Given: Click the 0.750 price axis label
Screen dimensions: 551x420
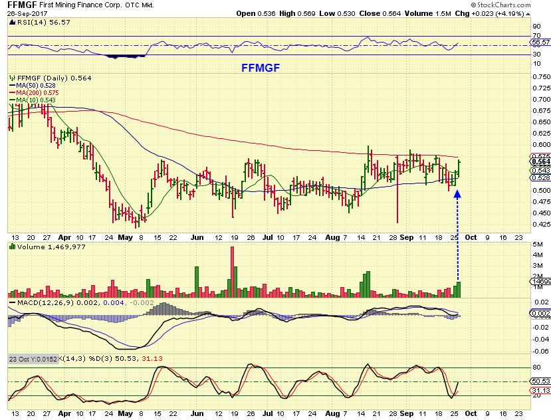Looking at the screenshot, I should (x=542, y=76).
